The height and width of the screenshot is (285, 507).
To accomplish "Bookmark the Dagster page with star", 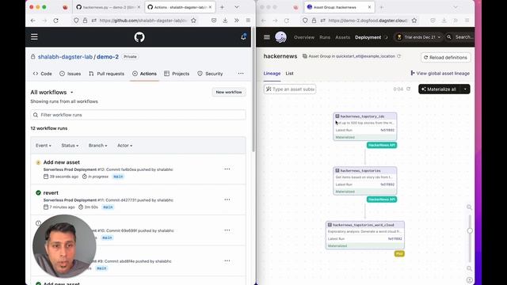I will pyautogui.click(x=414, y=21).
